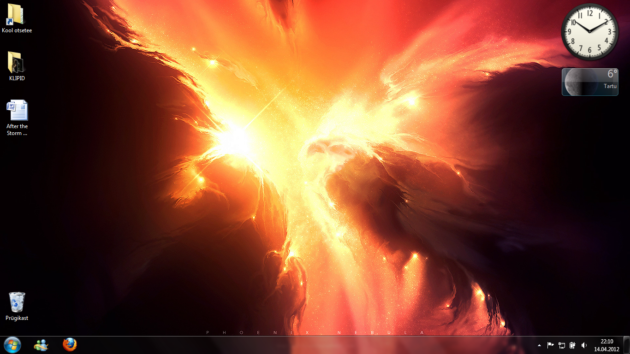Open the Action Center flag icon

(x=550, y=345)
